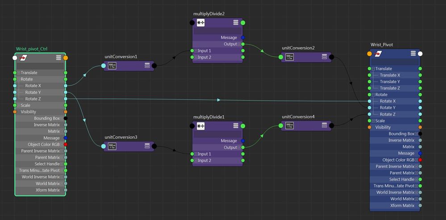
Task: Expand Output on multiplyDivide1
Action: [x=239, y=147]
